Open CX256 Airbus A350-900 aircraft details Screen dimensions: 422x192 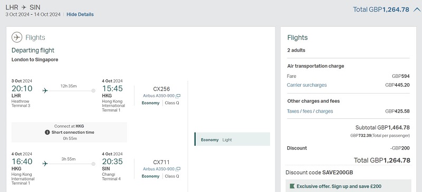(159, 96)
